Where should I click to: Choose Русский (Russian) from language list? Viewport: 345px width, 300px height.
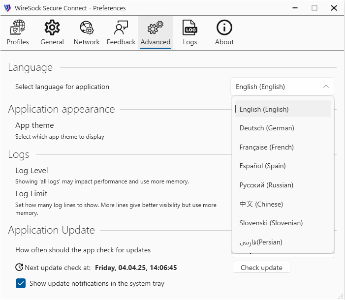tap(282, 185)
